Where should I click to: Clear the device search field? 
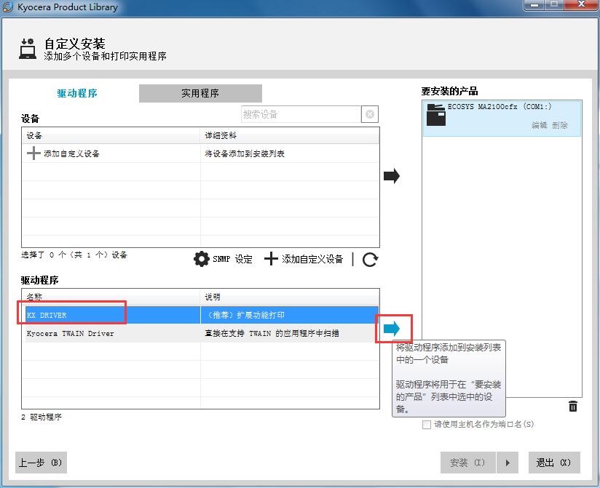pyautogui.click(x=370, y=114)
